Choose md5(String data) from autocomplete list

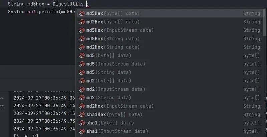pyautogui.click(x=108, y=72)
